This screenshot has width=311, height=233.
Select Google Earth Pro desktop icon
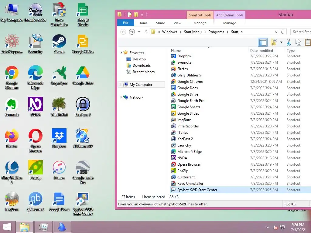pyautogui.click(x=83, y=172)
